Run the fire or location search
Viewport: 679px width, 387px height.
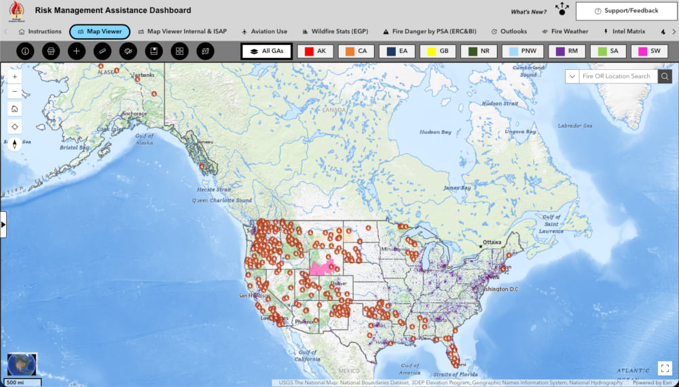pyautogui.click(x=665, y=77)
